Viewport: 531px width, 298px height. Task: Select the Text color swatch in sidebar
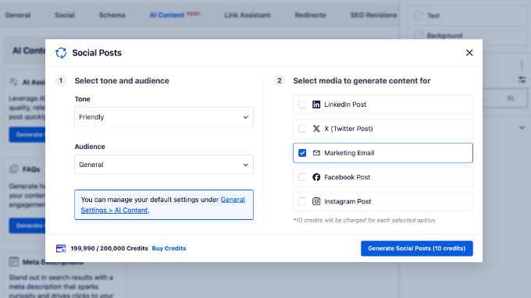[419, 16]
